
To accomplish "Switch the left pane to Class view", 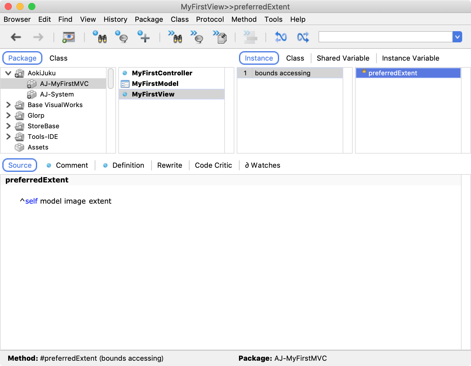I will (x=58, y=58).
